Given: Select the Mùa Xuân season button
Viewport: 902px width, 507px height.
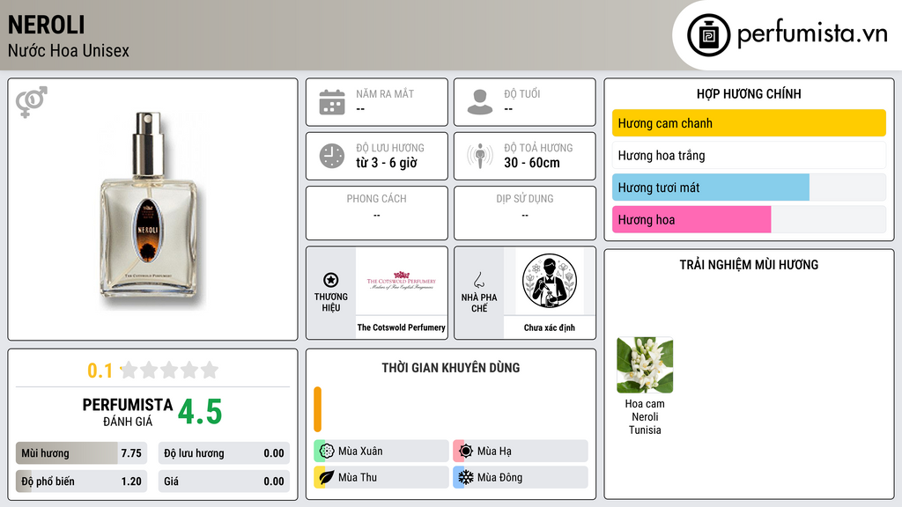Looking at the screenshot, I should [x=381, y=452].
